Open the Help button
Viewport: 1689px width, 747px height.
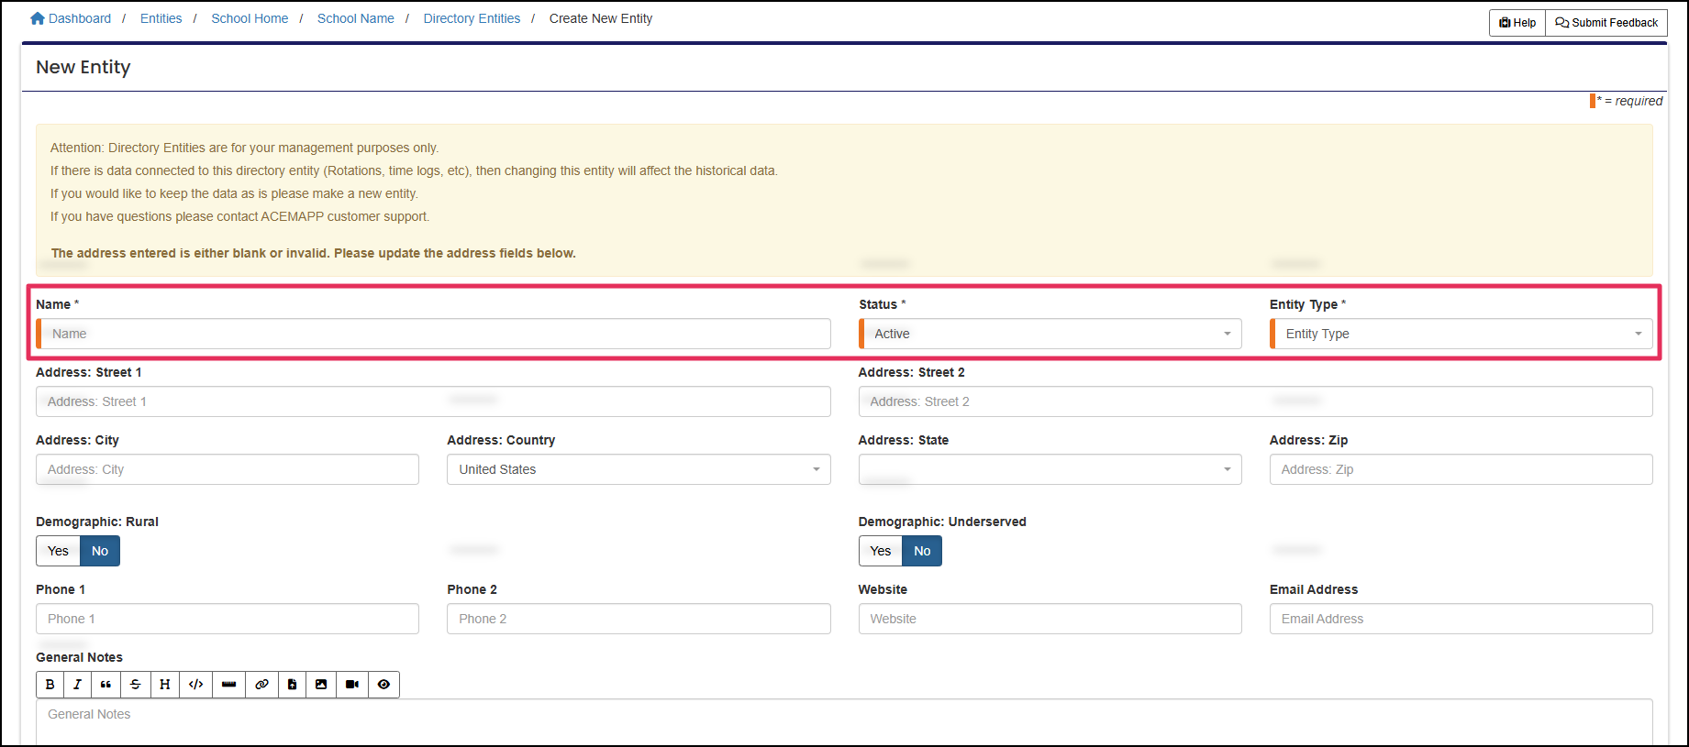(x=1517, y=23)
